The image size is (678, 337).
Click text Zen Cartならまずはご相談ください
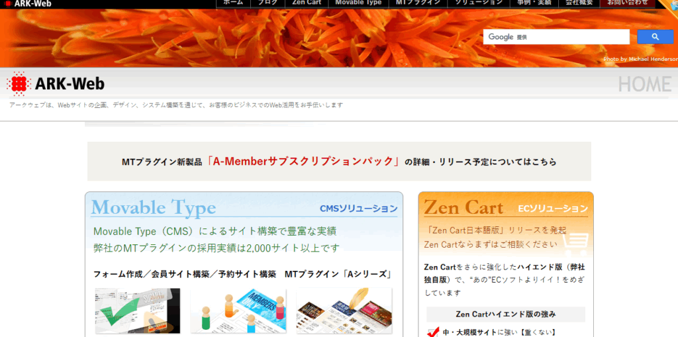491,244
